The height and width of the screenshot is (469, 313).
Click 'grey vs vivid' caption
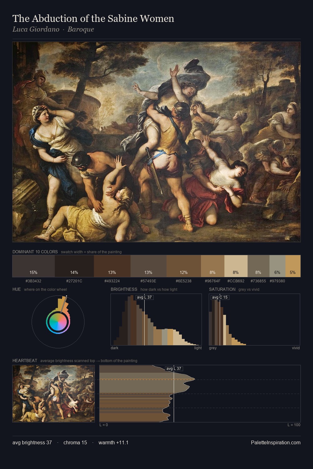[x=249, y=290]
